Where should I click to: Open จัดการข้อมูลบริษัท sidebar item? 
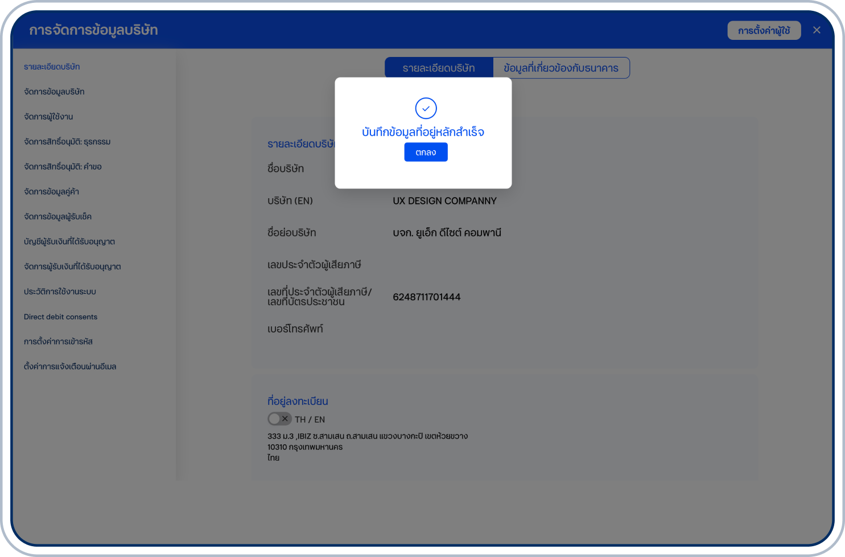(x=54, y=92)
